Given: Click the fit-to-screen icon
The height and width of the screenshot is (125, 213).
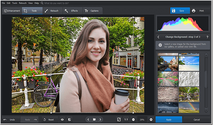Looking at the screenshot, I should coord(119,120).
